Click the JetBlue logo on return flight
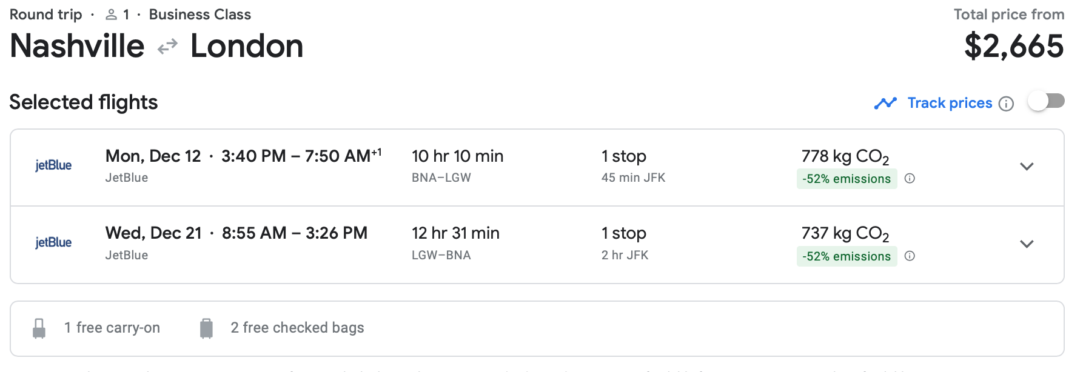The image size is (1083, 372). point(53,242)
